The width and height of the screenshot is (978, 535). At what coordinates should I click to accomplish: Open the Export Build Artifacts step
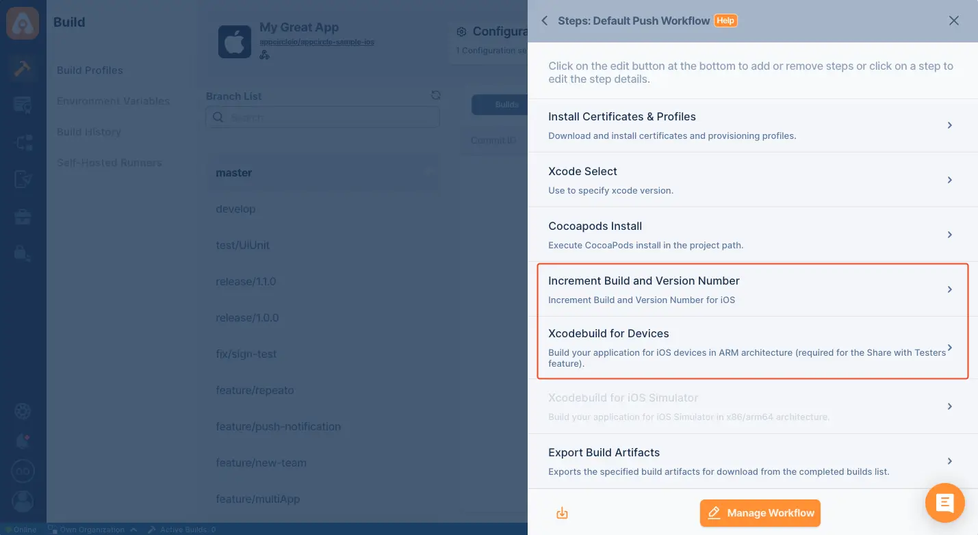[x=753, y=461]
